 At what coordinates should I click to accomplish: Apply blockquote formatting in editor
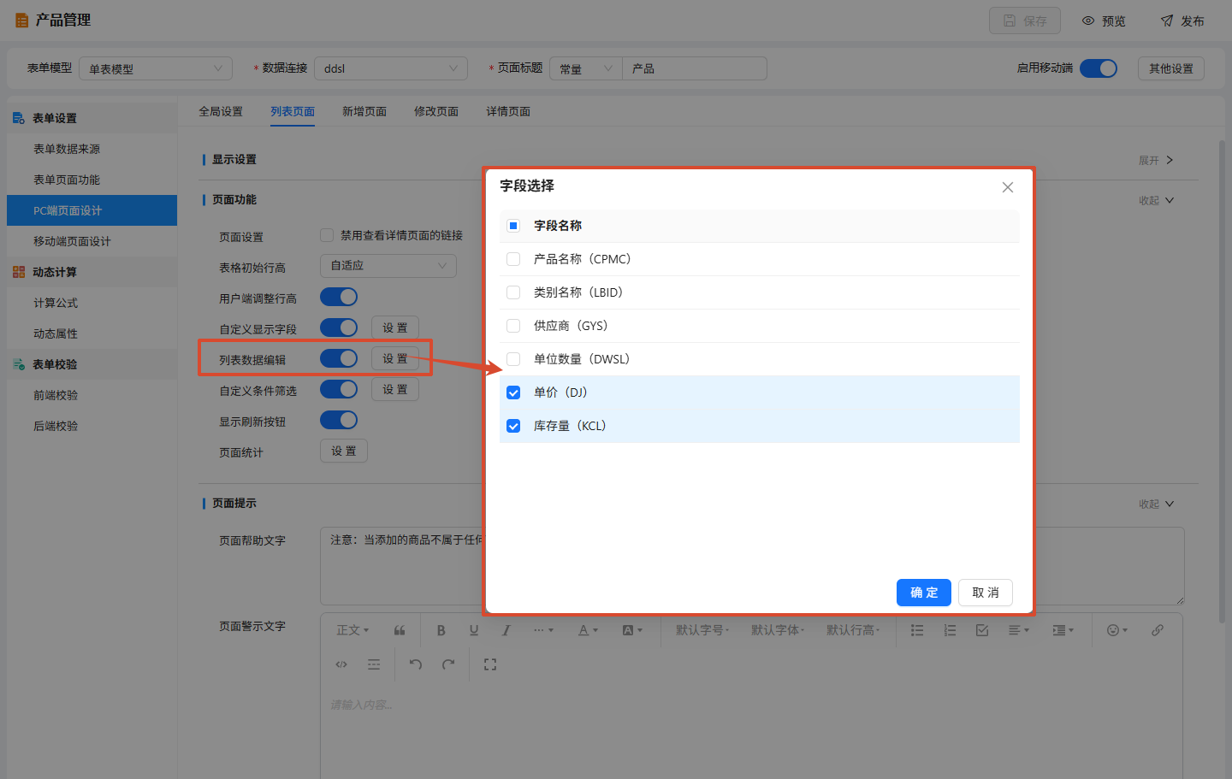click(400, 630)
